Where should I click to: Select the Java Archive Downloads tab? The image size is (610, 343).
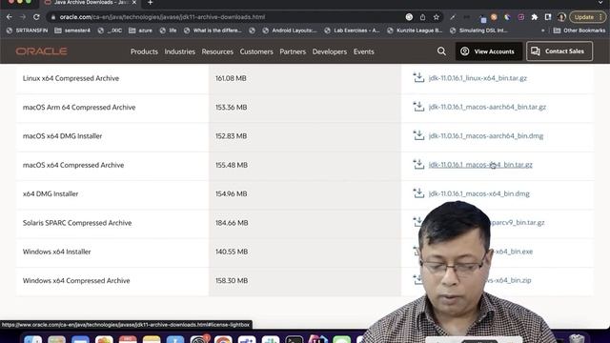91,3
